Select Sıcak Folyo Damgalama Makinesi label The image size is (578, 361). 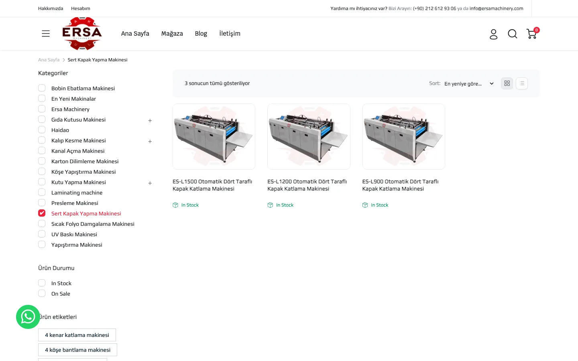click(x=93, y=224)
